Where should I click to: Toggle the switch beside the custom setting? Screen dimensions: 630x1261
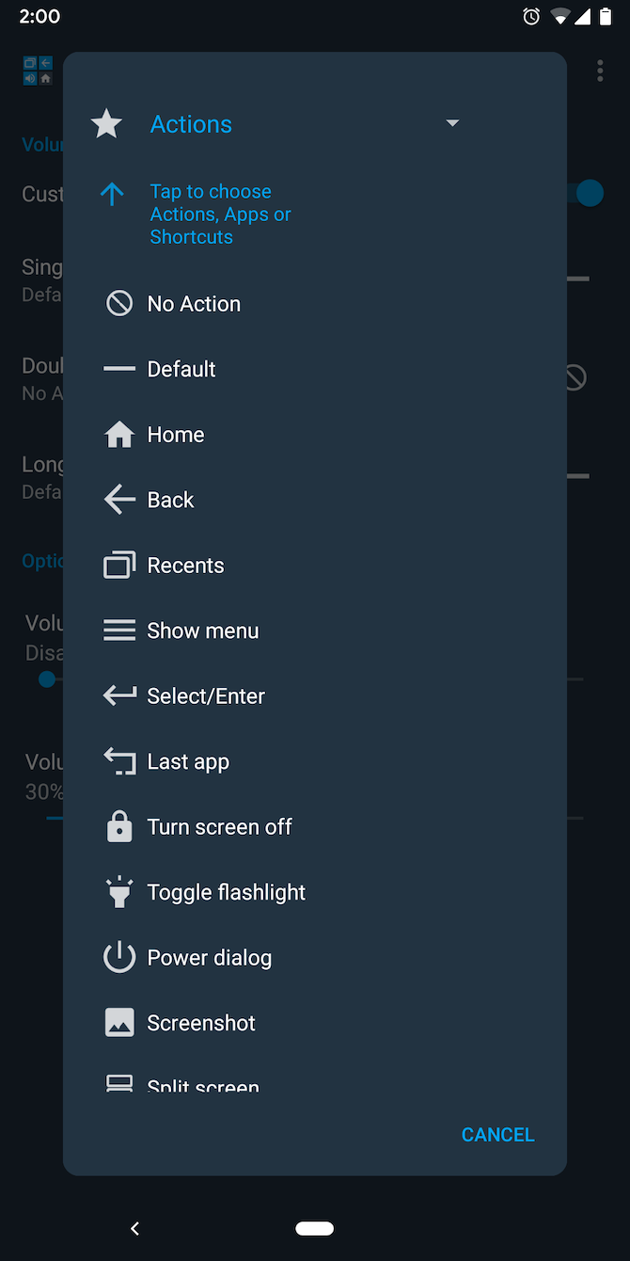(590, 193)
